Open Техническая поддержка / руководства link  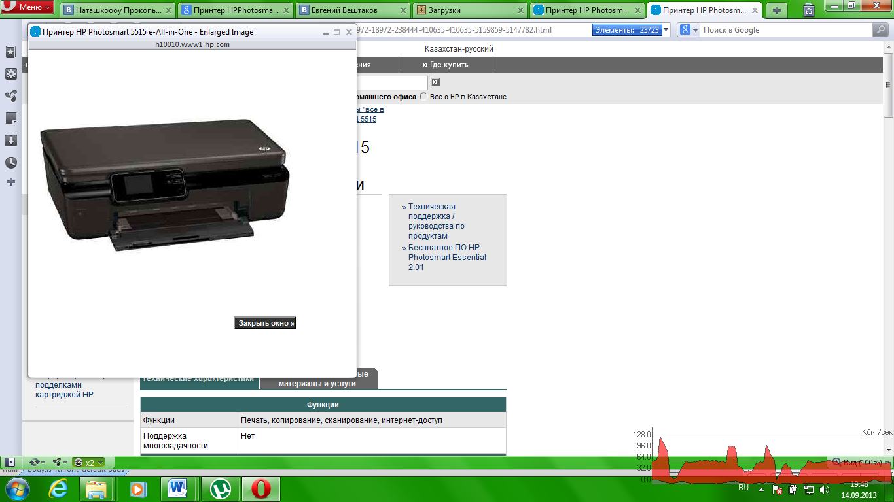pyautogui.click(x=437, y=221)
